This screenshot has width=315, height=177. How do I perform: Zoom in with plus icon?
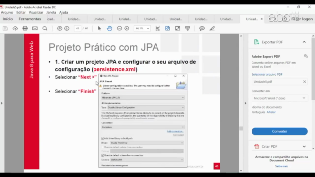pyautogui.click(x=127, y=29)
